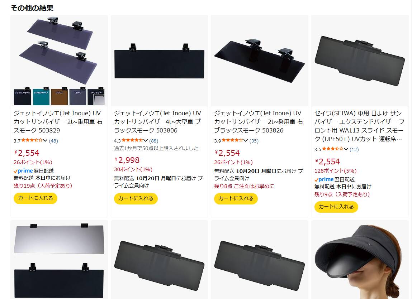
Task: Open Jet Inoue 503826 product title
Action: [x=259, y=122]
